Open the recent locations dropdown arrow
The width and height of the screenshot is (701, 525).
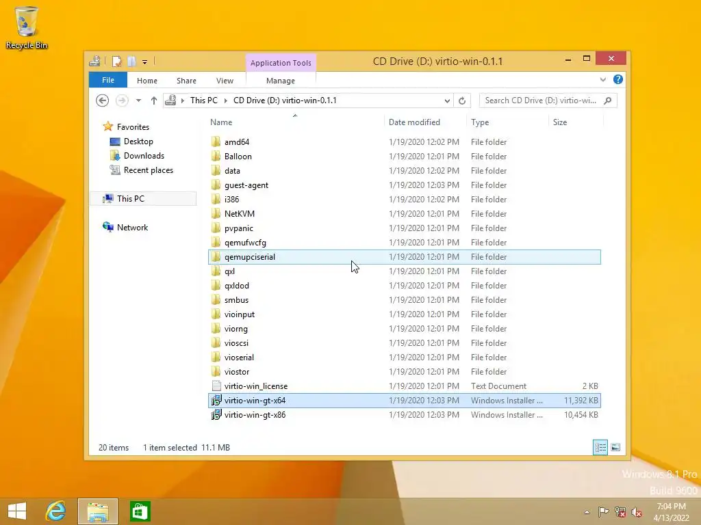tap(138, 100)
